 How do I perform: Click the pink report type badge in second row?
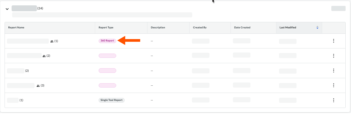(107, 56)
